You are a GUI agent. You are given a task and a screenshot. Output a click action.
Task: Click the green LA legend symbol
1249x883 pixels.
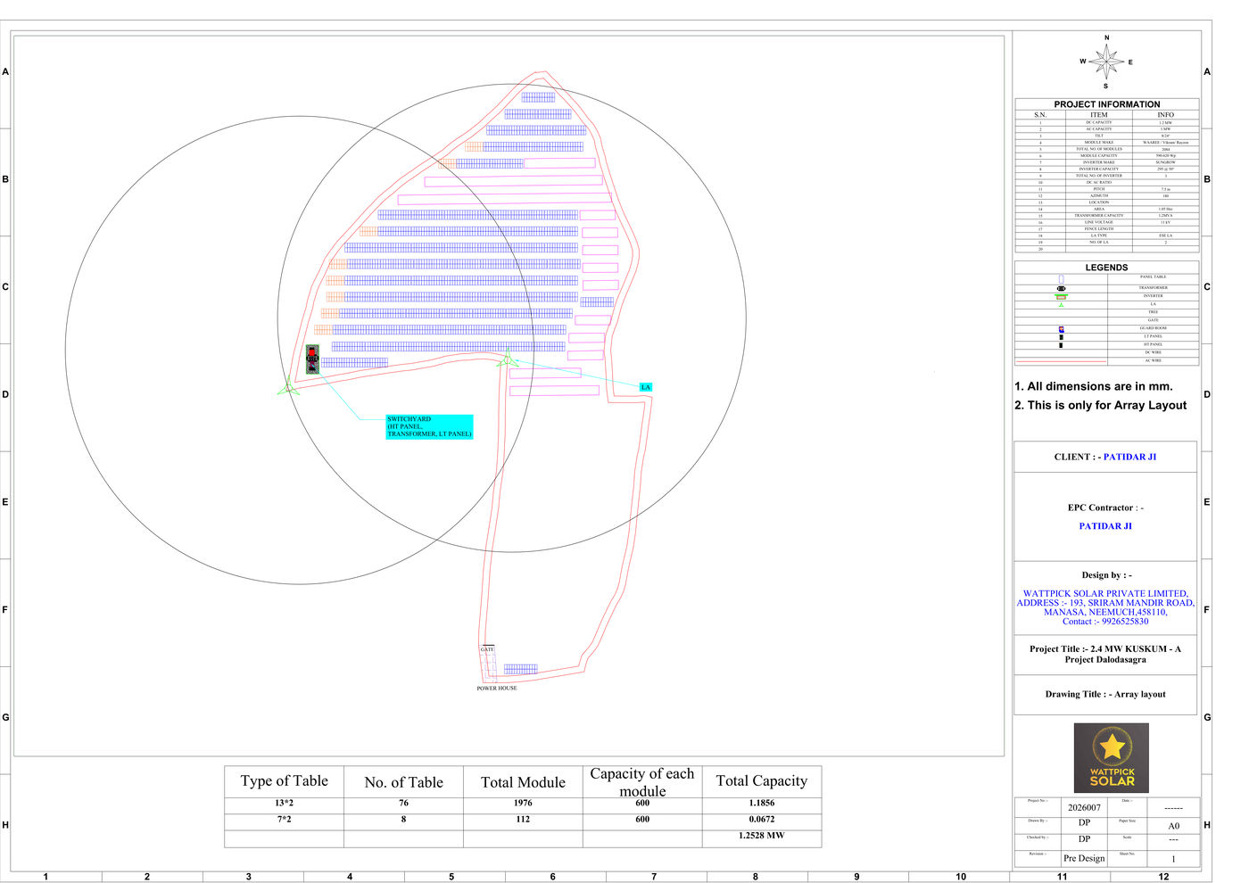1061,305
